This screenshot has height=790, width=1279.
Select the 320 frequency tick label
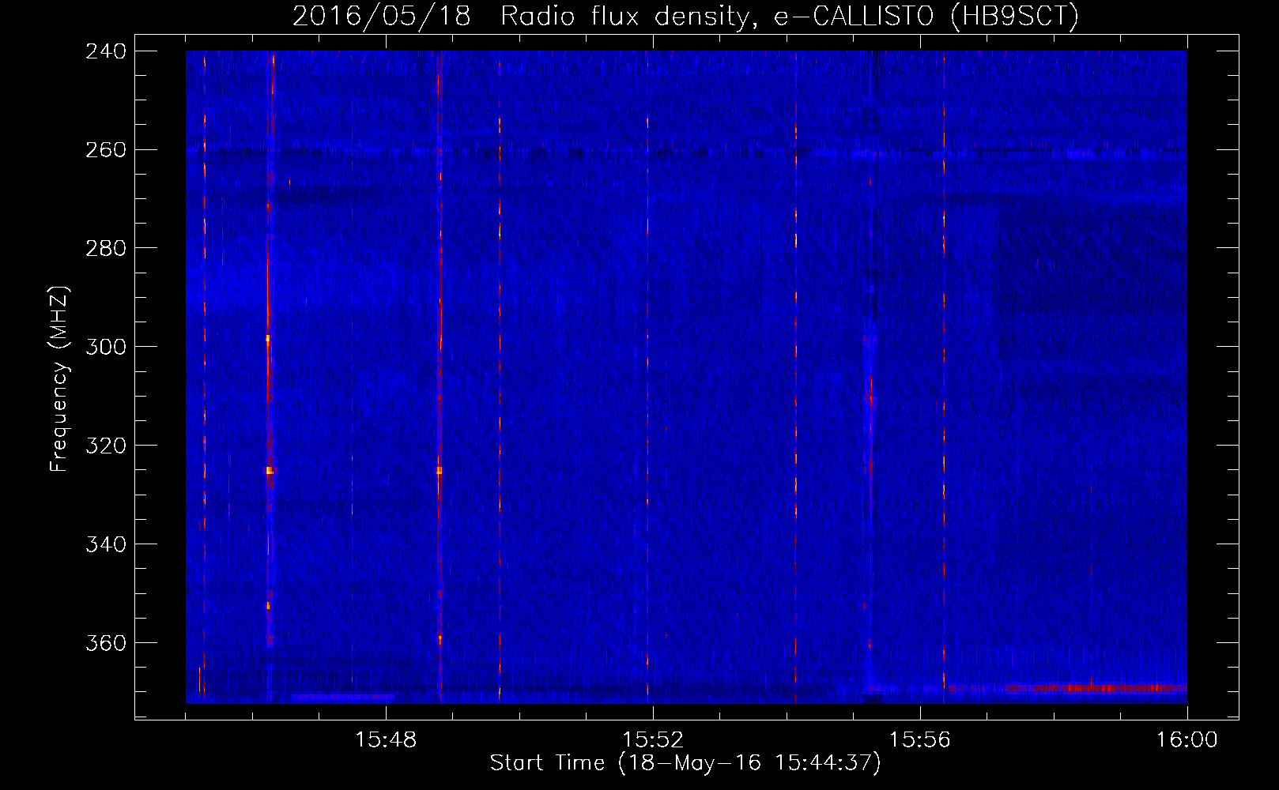(106, 446)
